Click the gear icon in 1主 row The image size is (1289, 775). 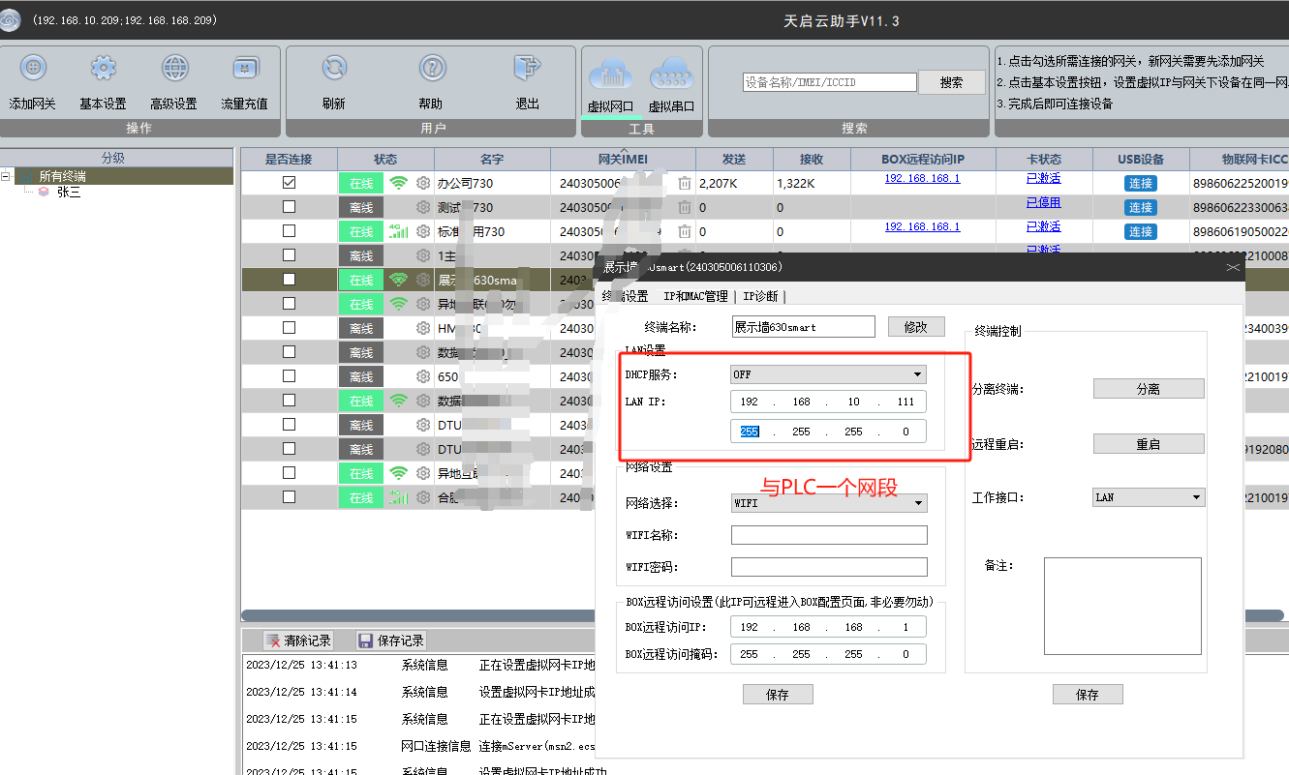(423, 255)
